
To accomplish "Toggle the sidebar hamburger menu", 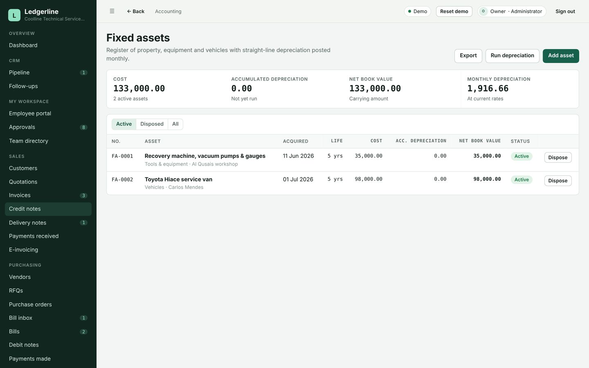I will [x=112, y=11].
